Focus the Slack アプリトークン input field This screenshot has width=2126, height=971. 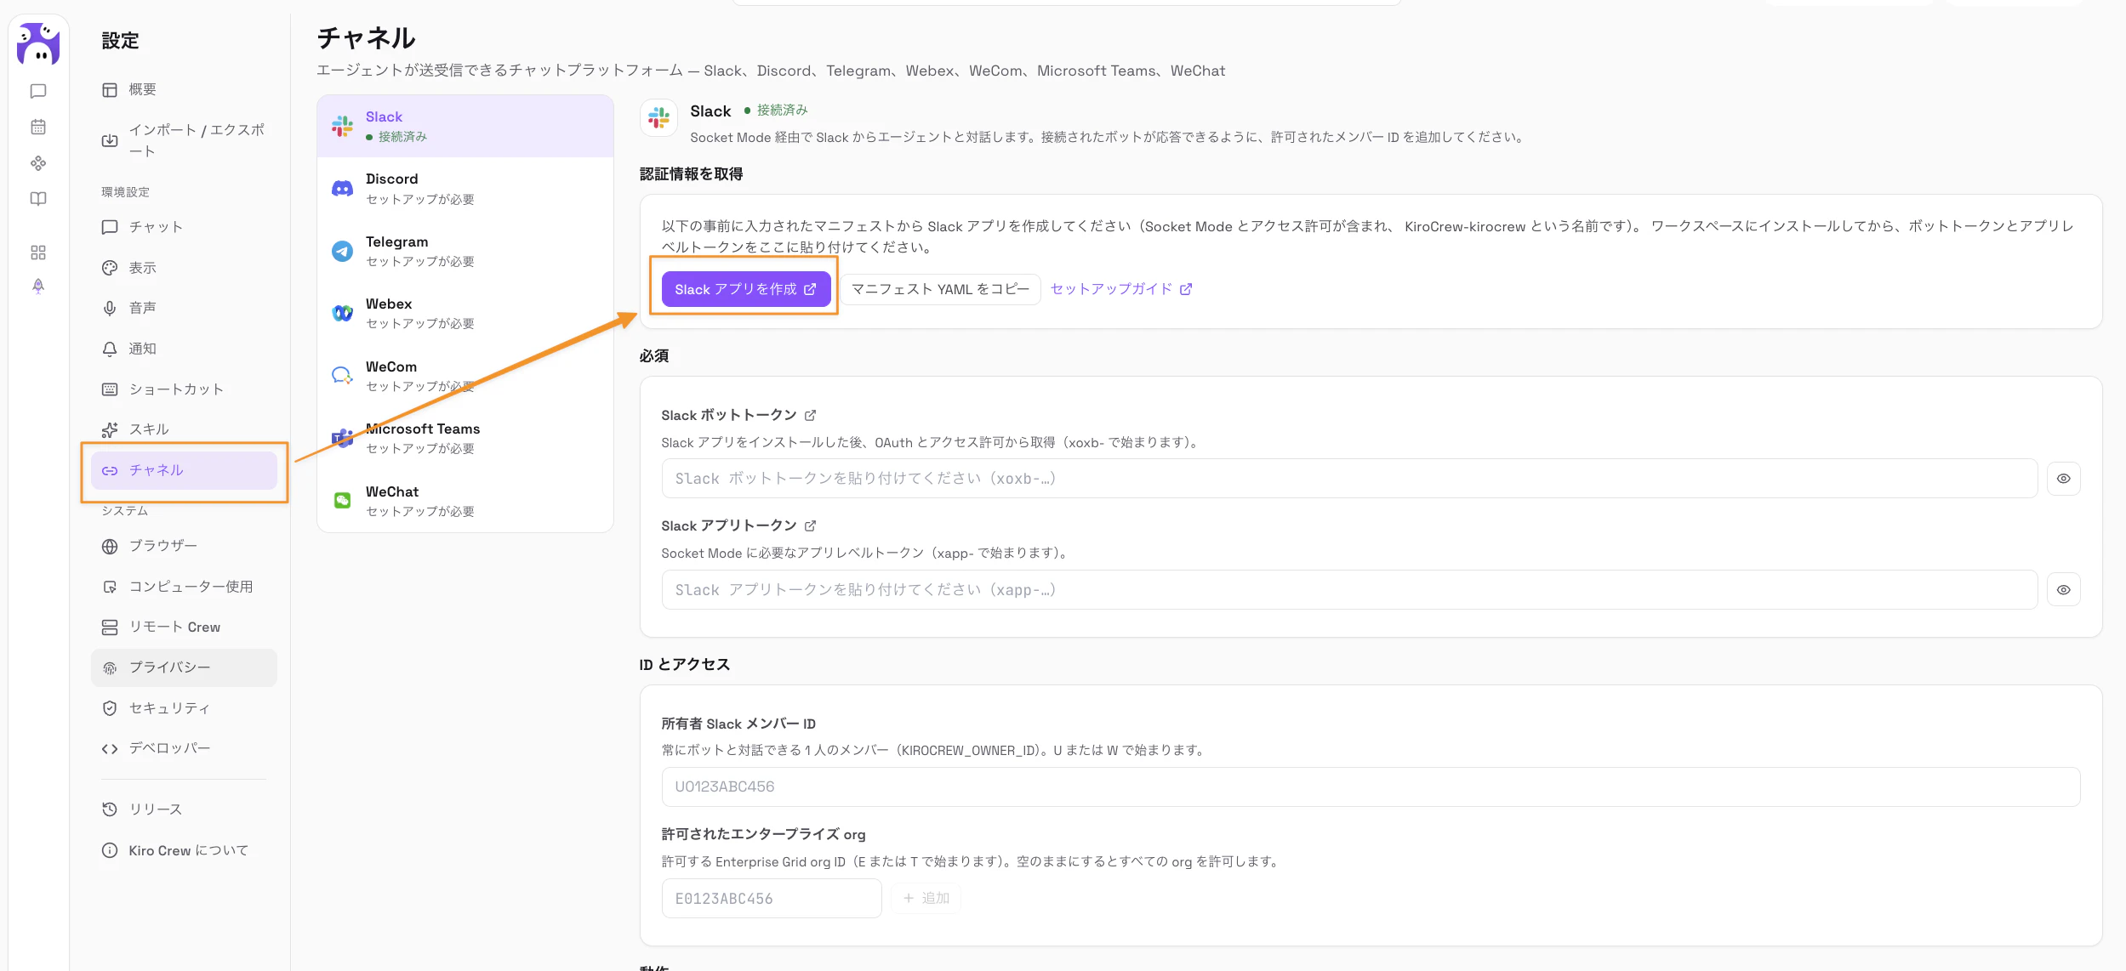click(x=1349, y=590)
